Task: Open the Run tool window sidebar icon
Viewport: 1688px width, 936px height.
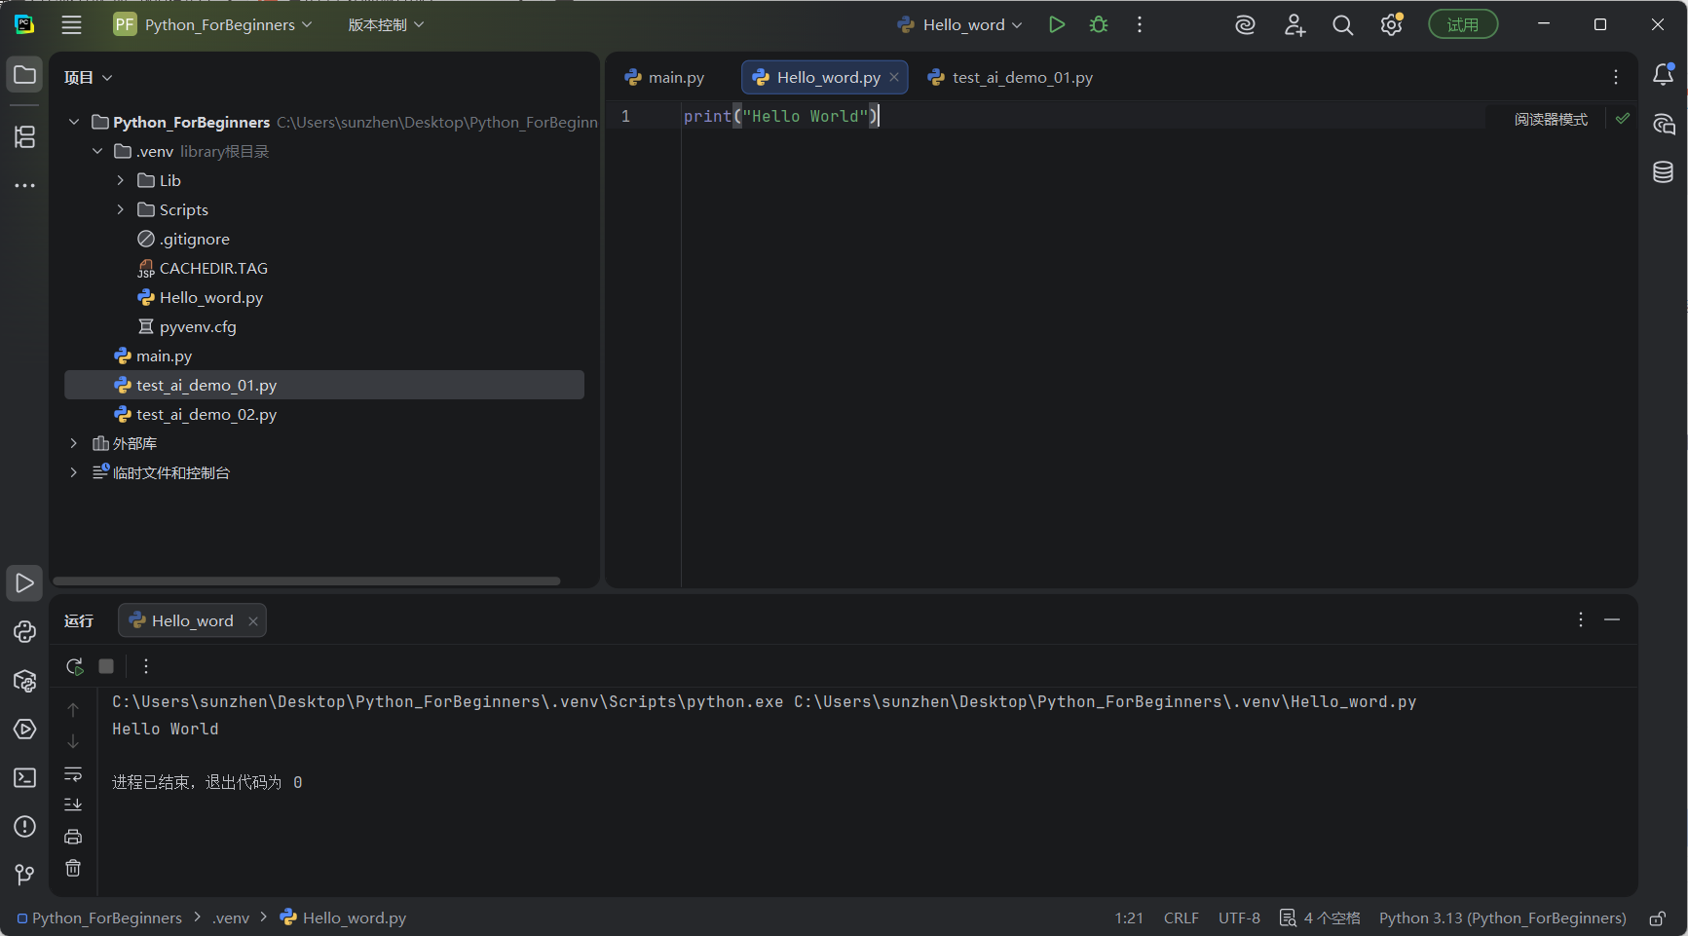Action: pyautogui.click(x=25, y=583)
